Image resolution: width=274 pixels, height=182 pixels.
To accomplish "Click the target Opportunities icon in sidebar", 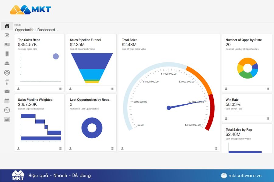I will (x=7, y=73).
